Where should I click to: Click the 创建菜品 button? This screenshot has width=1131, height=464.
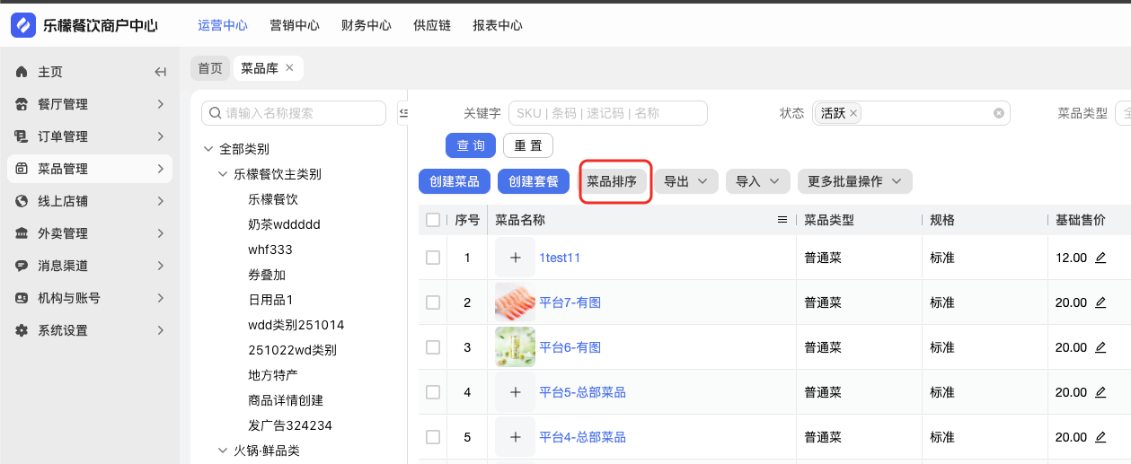pyautogui.click(x=455, y=181)
